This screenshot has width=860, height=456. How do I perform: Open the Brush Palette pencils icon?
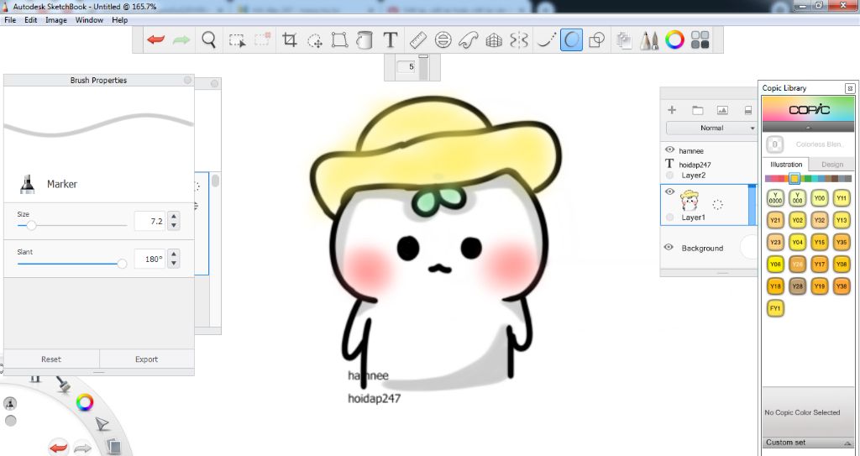pyautogui.click(x=649, y=40)
